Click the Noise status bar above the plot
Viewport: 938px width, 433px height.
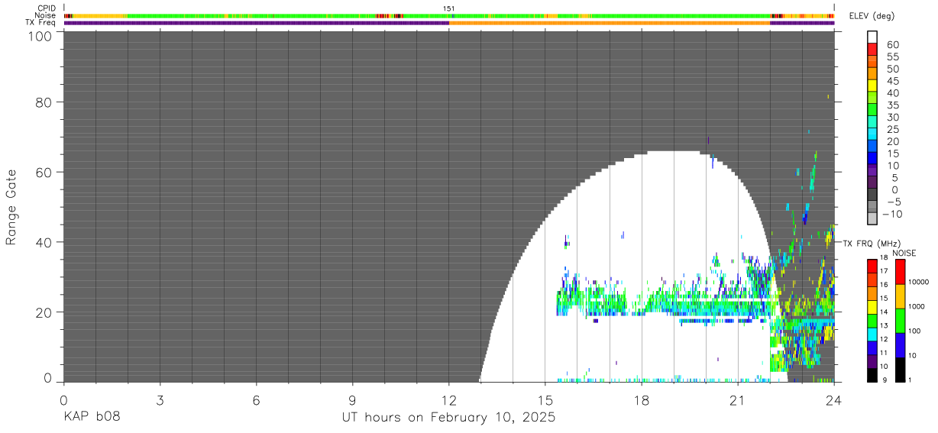[448, 16]
